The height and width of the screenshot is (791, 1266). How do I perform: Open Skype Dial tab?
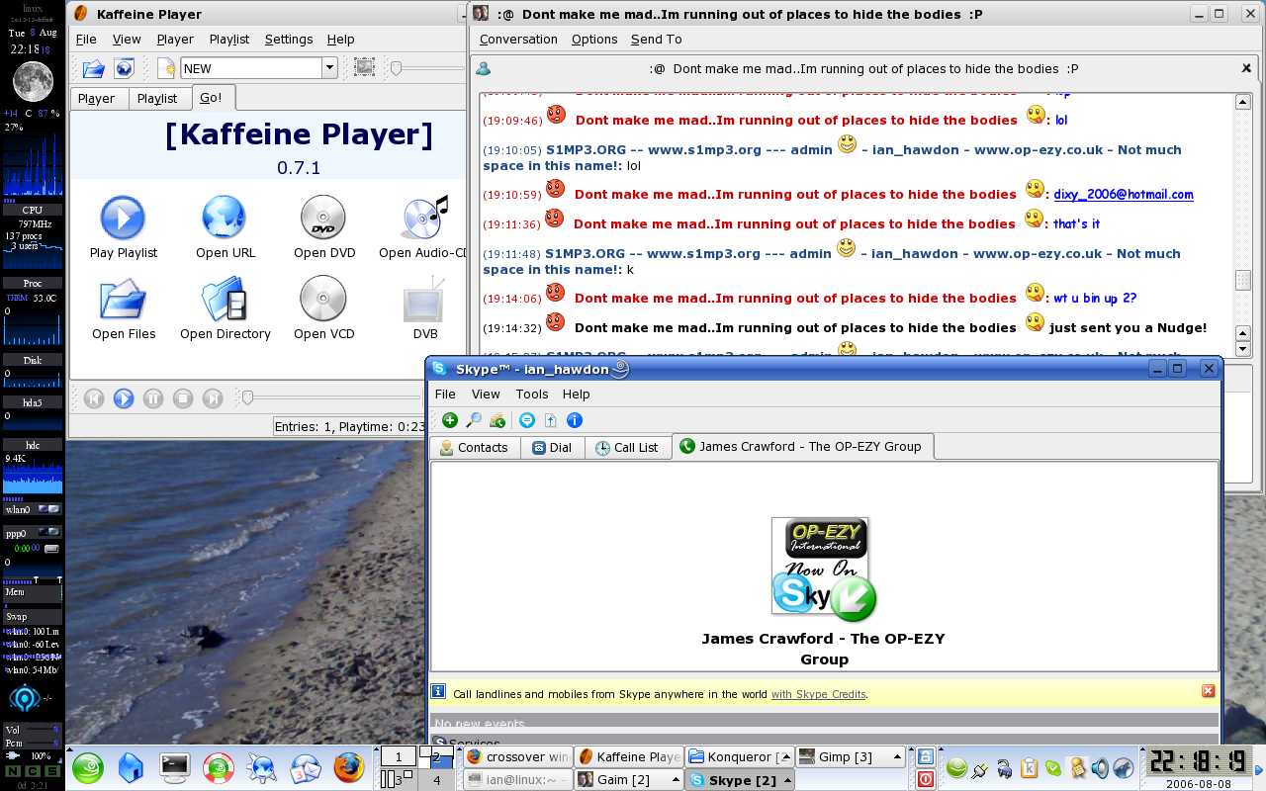(x=551, y=447)
